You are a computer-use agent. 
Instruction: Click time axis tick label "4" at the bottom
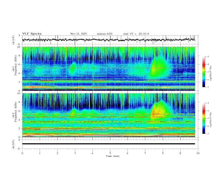click(92, 153)
